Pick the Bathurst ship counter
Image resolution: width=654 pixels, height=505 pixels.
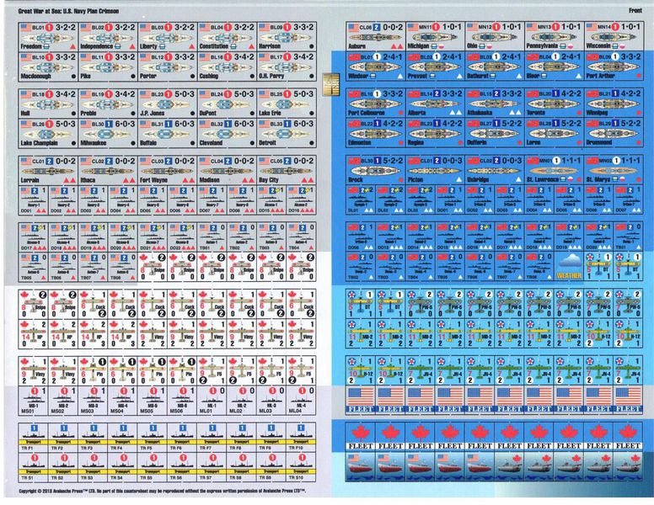(495, 66)
